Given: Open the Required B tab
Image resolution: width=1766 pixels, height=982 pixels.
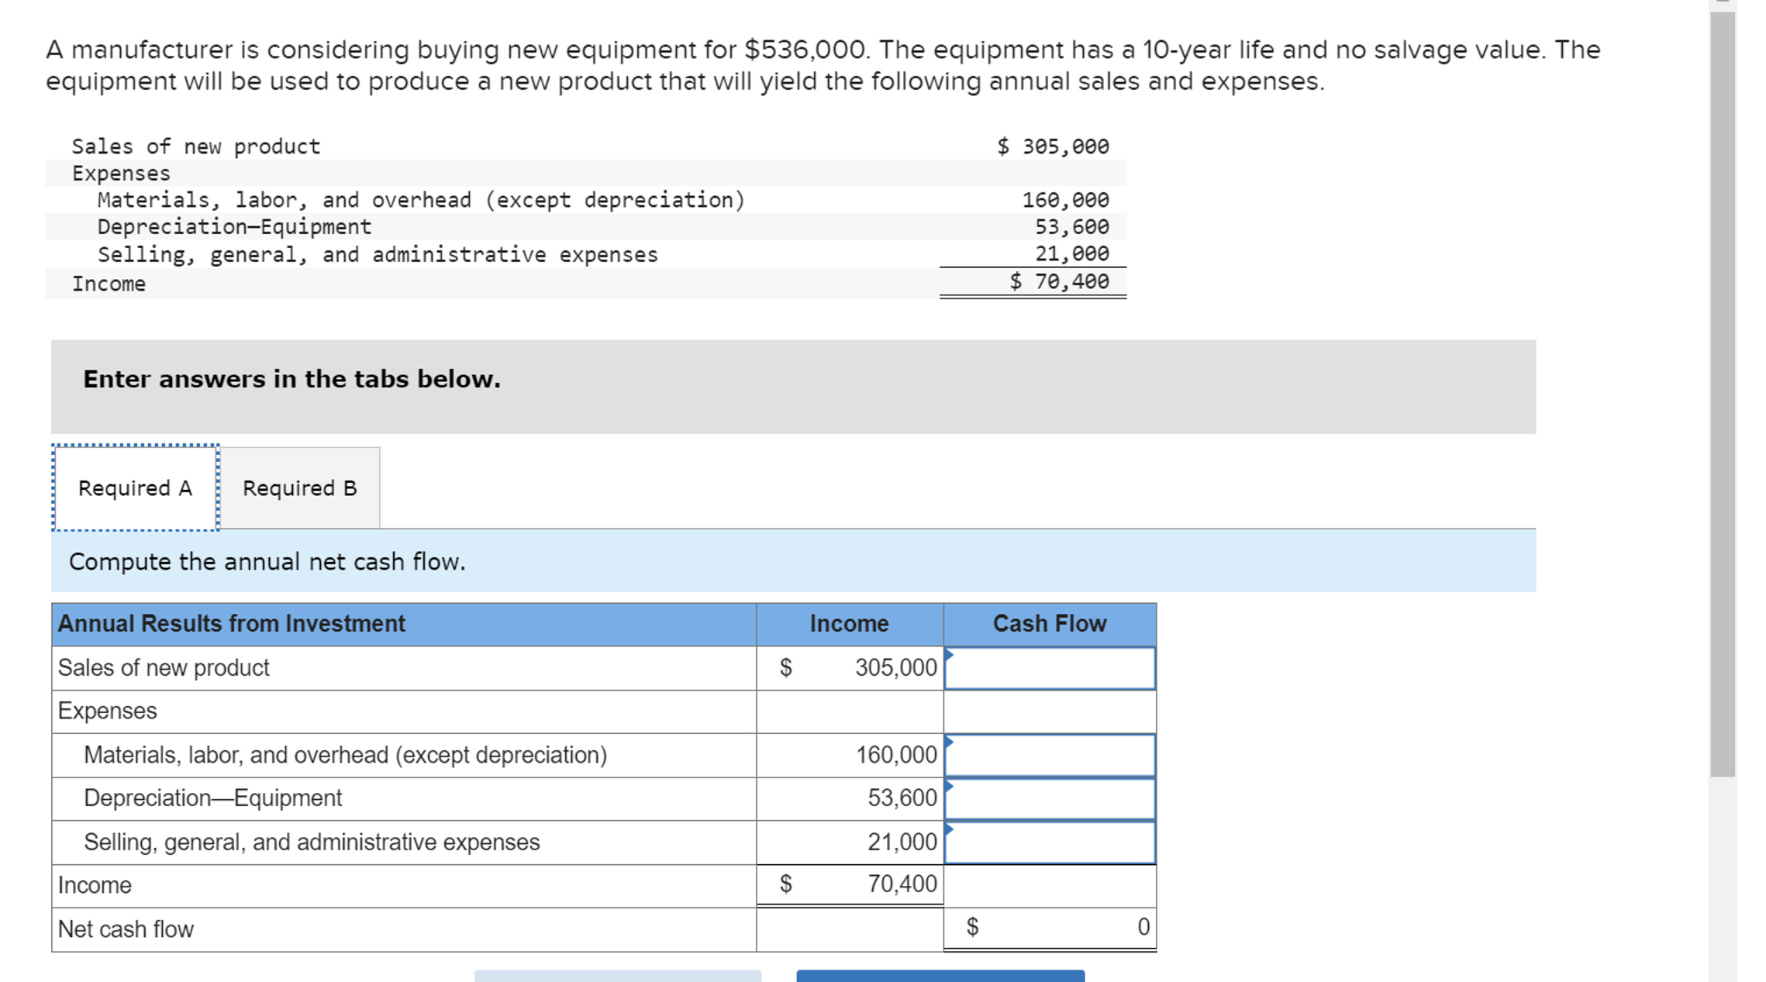Looking at the screenshot, I should pyautogui.click(x=300, y=488).
